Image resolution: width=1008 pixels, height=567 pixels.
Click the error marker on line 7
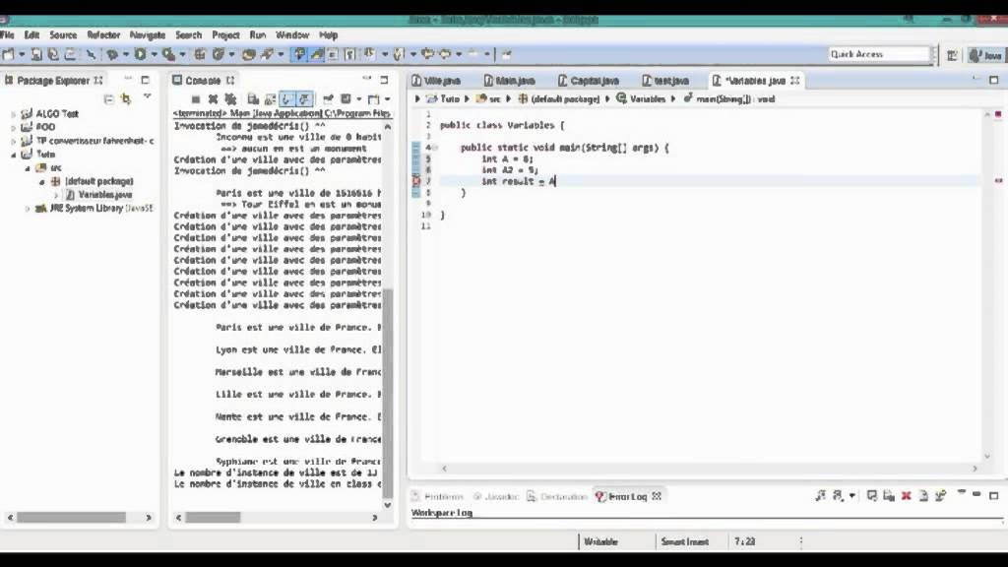point(416,181)
